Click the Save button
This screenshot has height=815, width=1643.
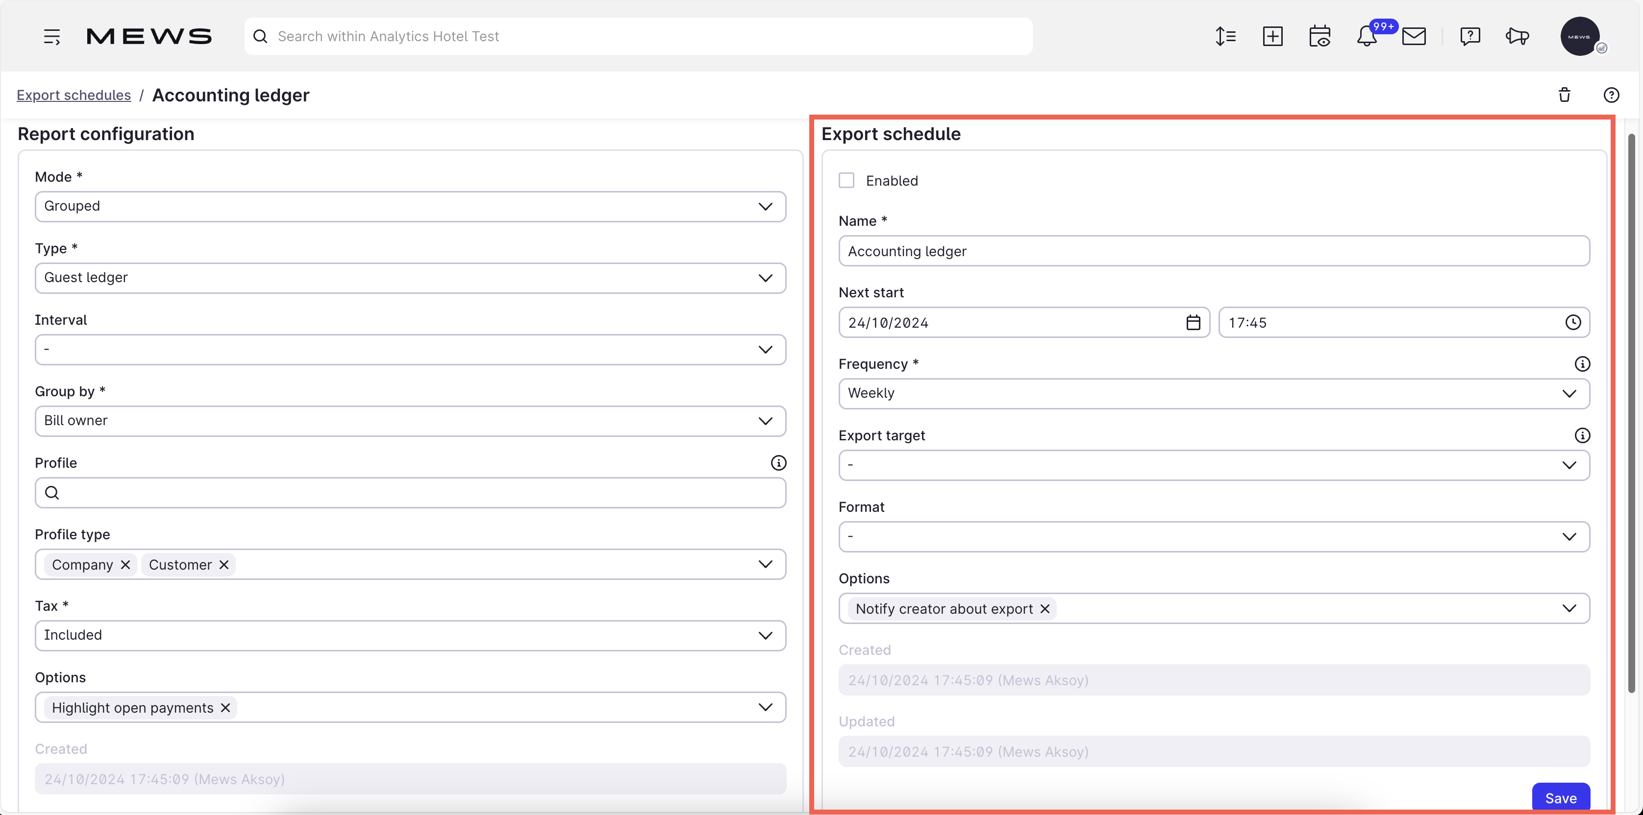pos(1561,797)
